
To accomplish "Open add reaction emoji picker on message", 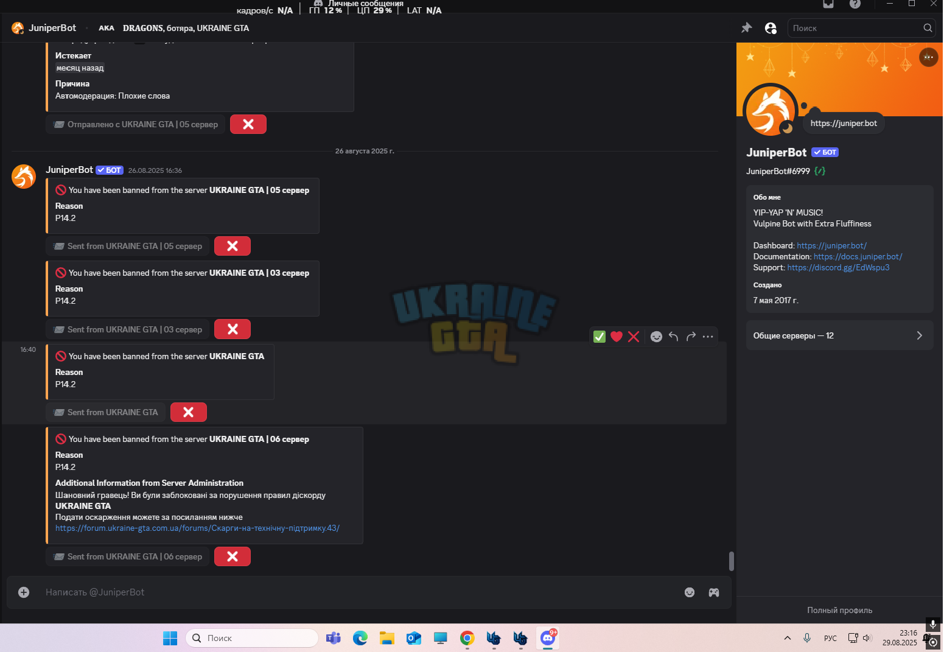I will pos(656,337).
